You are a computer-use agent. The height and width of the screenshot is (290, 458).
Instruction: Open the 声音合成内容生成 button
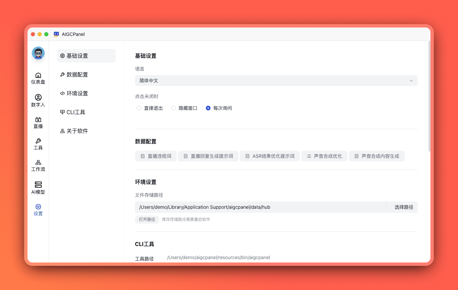pyautogui.click(x=377, y=156)
